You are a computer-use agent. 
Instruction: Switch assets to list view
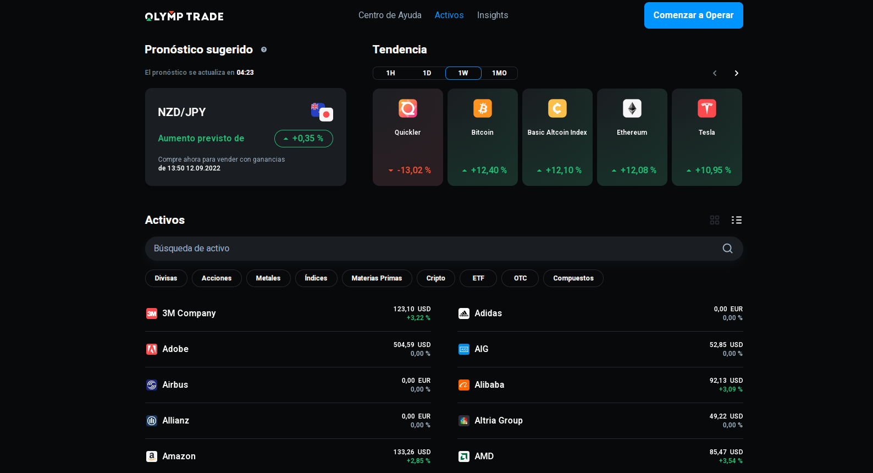737,220
